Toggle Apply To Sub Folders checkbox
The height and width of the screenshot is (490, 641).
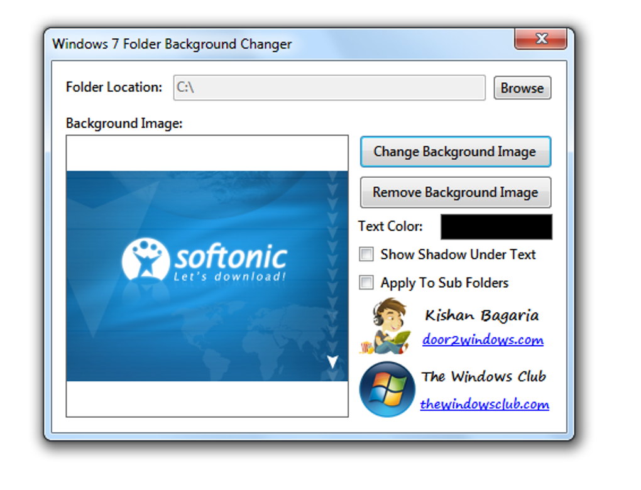[x=366, y=283]
